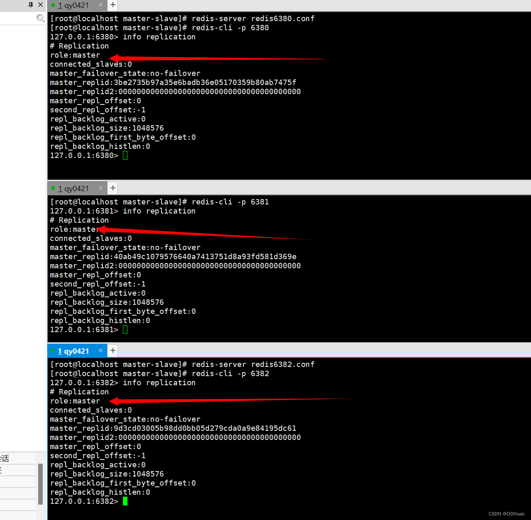Place cursor at the 127.0.0.1:6380 prompt
531x520 pixels.
click(125, 155)
